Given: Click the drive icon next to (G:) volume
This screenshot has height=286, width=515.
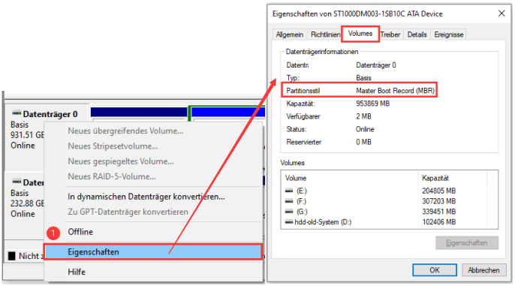Looking at the screenshot, I should 289,212.
